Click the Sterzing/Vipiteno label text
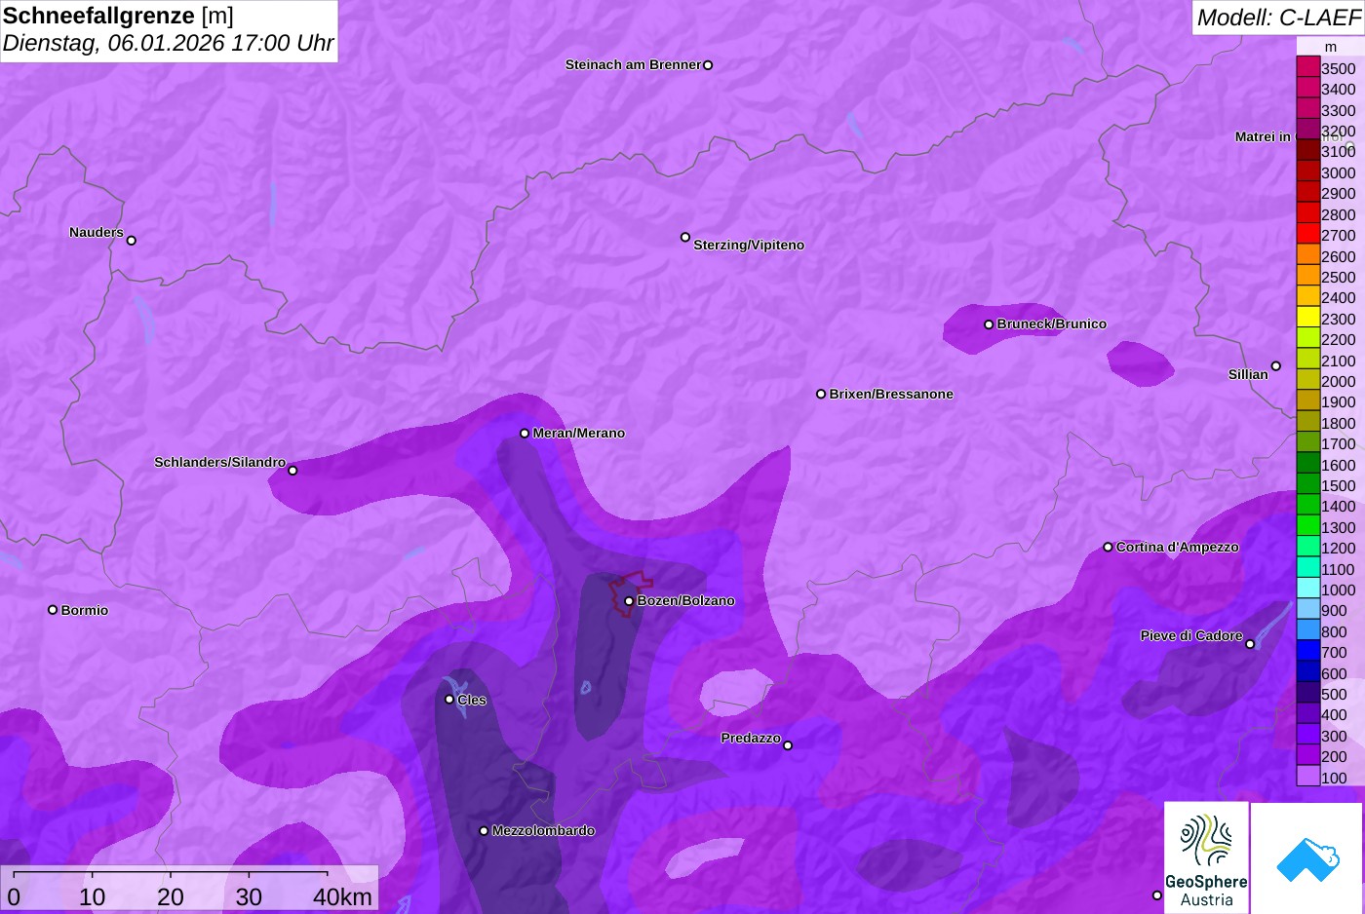The width and height of the screenshot is (1365, 914). point(749,246)
